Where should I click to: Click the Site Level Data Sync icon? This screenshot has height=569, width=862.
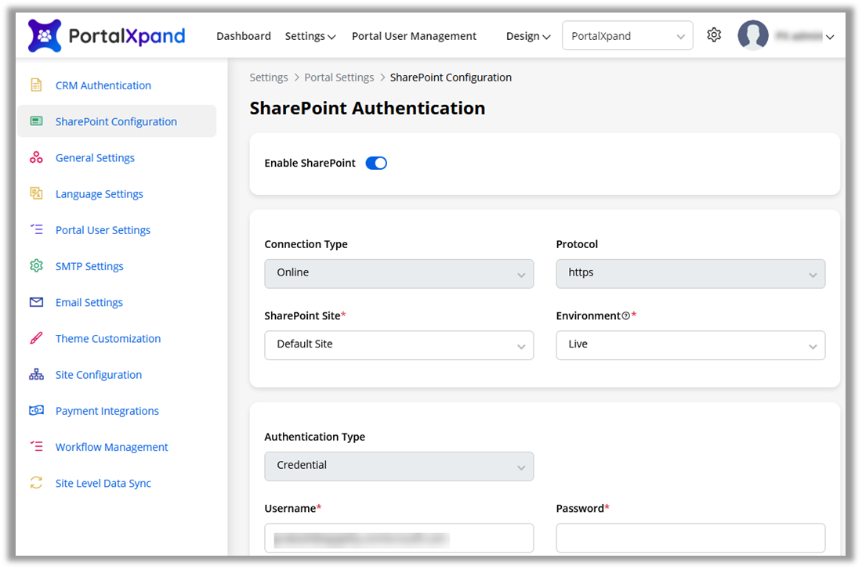pyautogui.click(x=36, y=483)
